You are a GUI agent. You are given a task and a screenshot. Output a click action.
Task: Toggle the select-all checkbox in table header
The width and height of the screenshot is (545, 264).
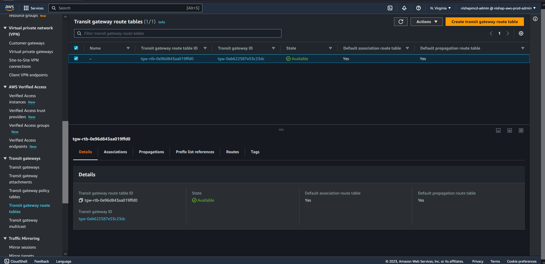[76, 48]
